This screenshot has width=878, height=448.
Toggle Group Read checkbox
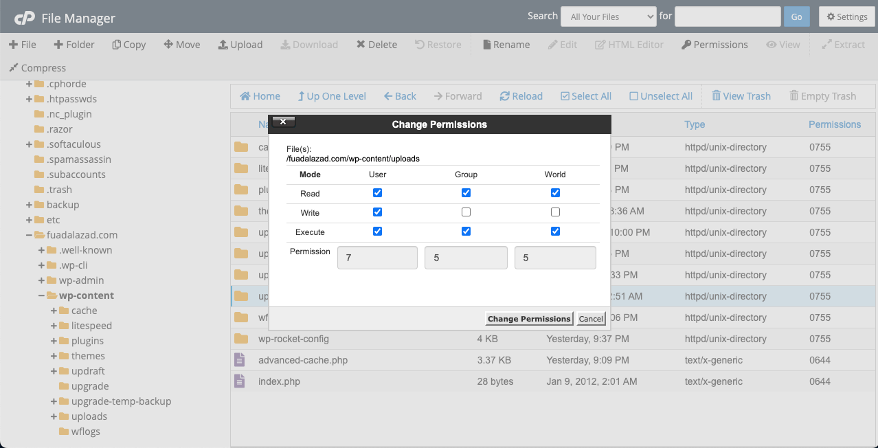[466, 193]
